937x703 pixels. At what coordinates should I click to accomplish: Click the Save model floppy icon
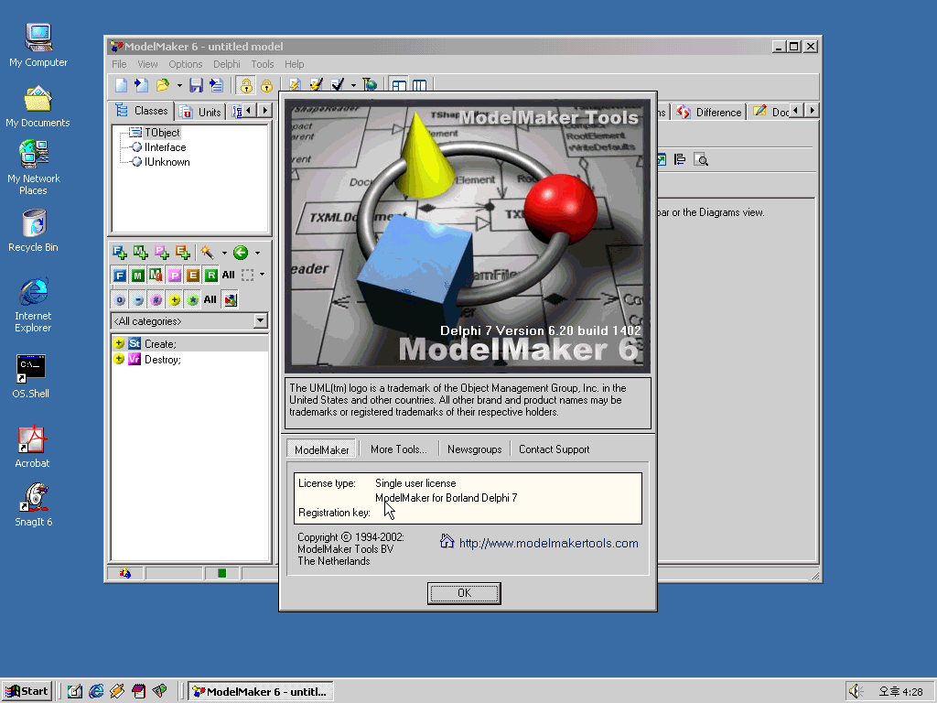(196, 85)
